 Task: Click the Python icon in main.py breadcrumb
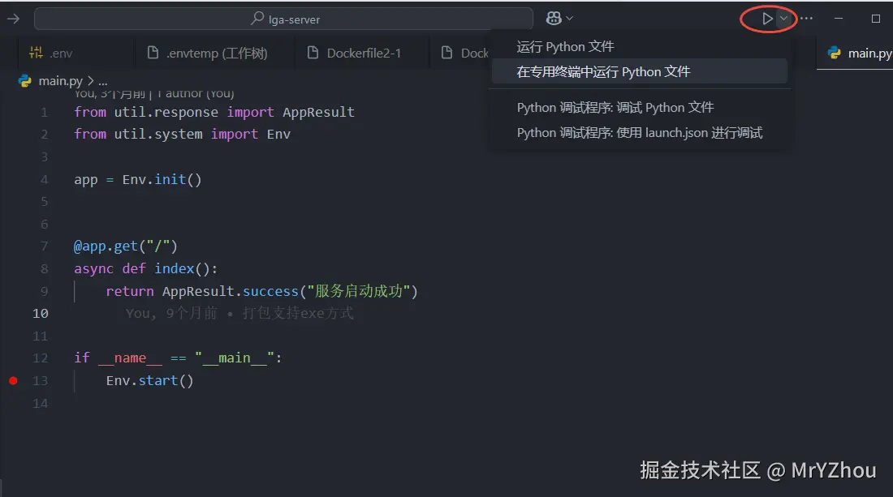point(25,80)
